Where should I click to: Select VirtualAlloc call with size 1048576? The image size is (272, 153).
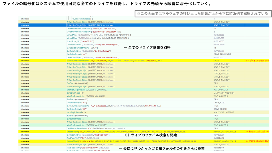pos(99,35)
